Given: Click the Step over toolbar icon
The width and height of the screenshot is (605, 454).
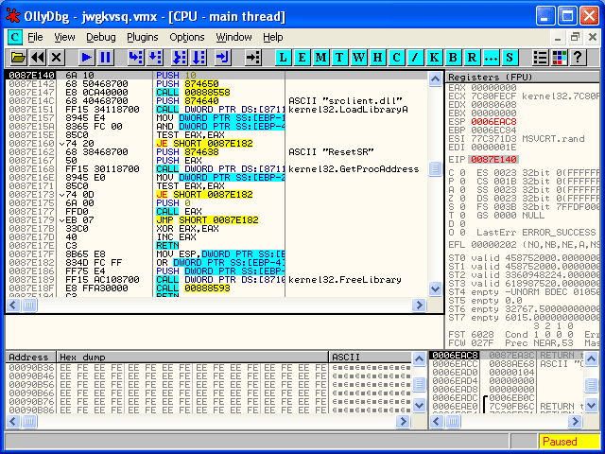Looking at the screenshot, I should click(154, 58).
